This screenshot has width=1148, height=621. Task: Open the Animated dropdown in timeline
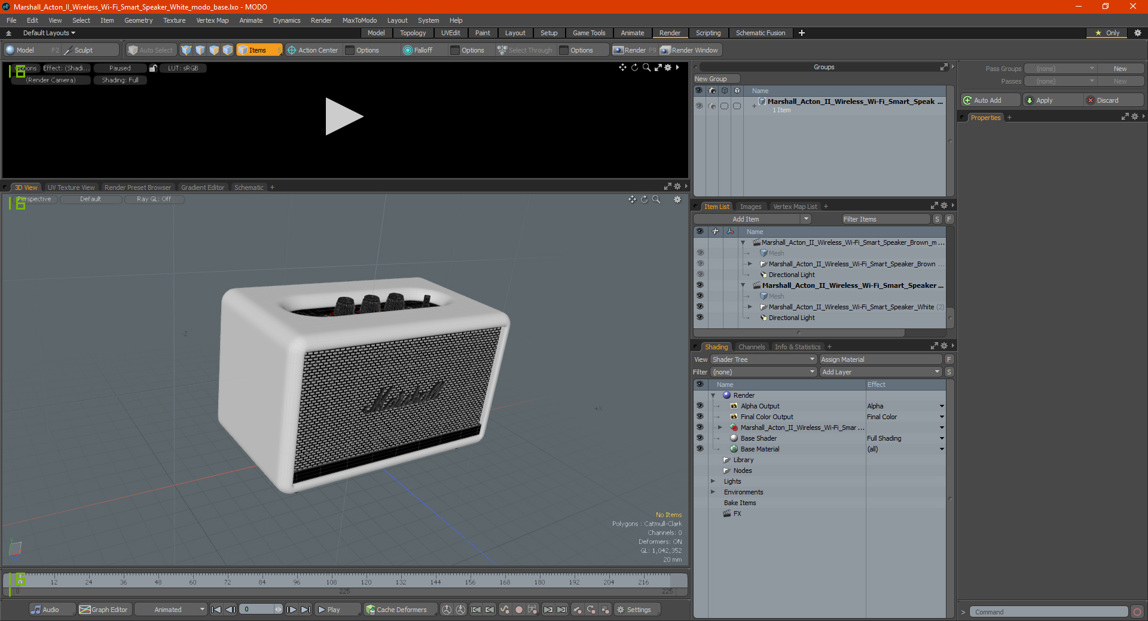171,610
